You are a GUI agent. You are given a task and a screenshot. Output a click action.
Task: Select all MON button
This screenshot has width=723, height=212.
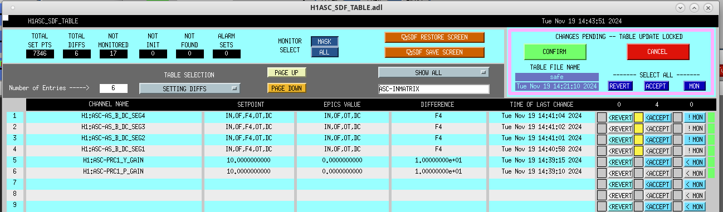click(695, 86)
